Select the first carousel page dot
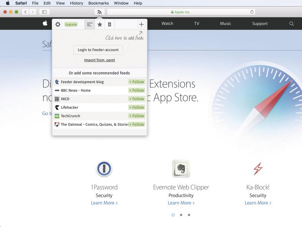The height and width of the screenshot is (227, 302). click(x=173, y=215)
